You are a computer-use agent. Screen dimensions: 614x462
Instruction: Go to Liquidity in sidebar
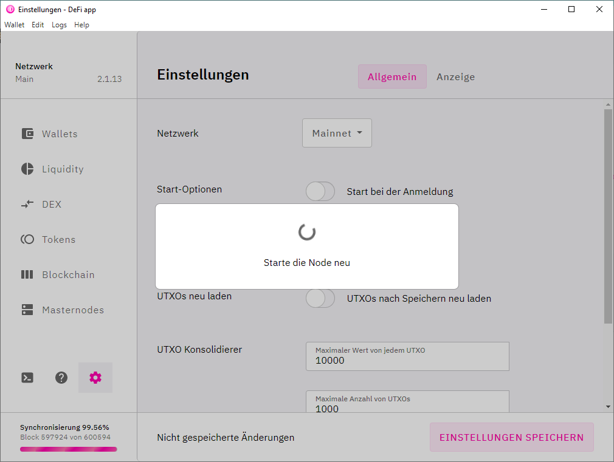pyautogui.click(x=63, y=169)
